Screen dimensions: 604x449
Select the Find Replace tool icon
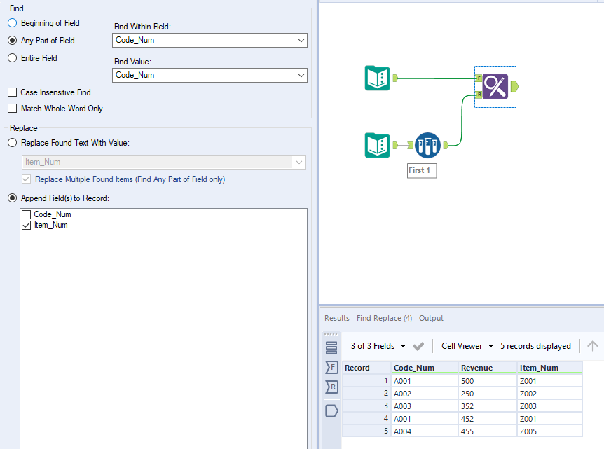495,87
